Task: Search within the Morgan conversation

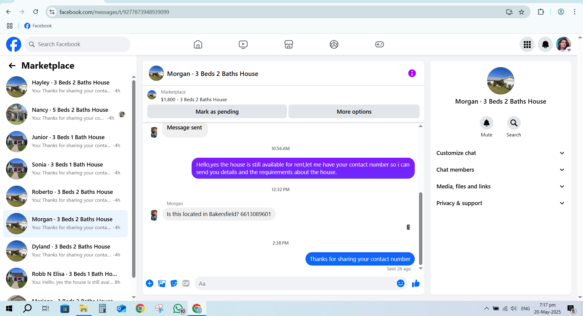Action: coord(514,123)
